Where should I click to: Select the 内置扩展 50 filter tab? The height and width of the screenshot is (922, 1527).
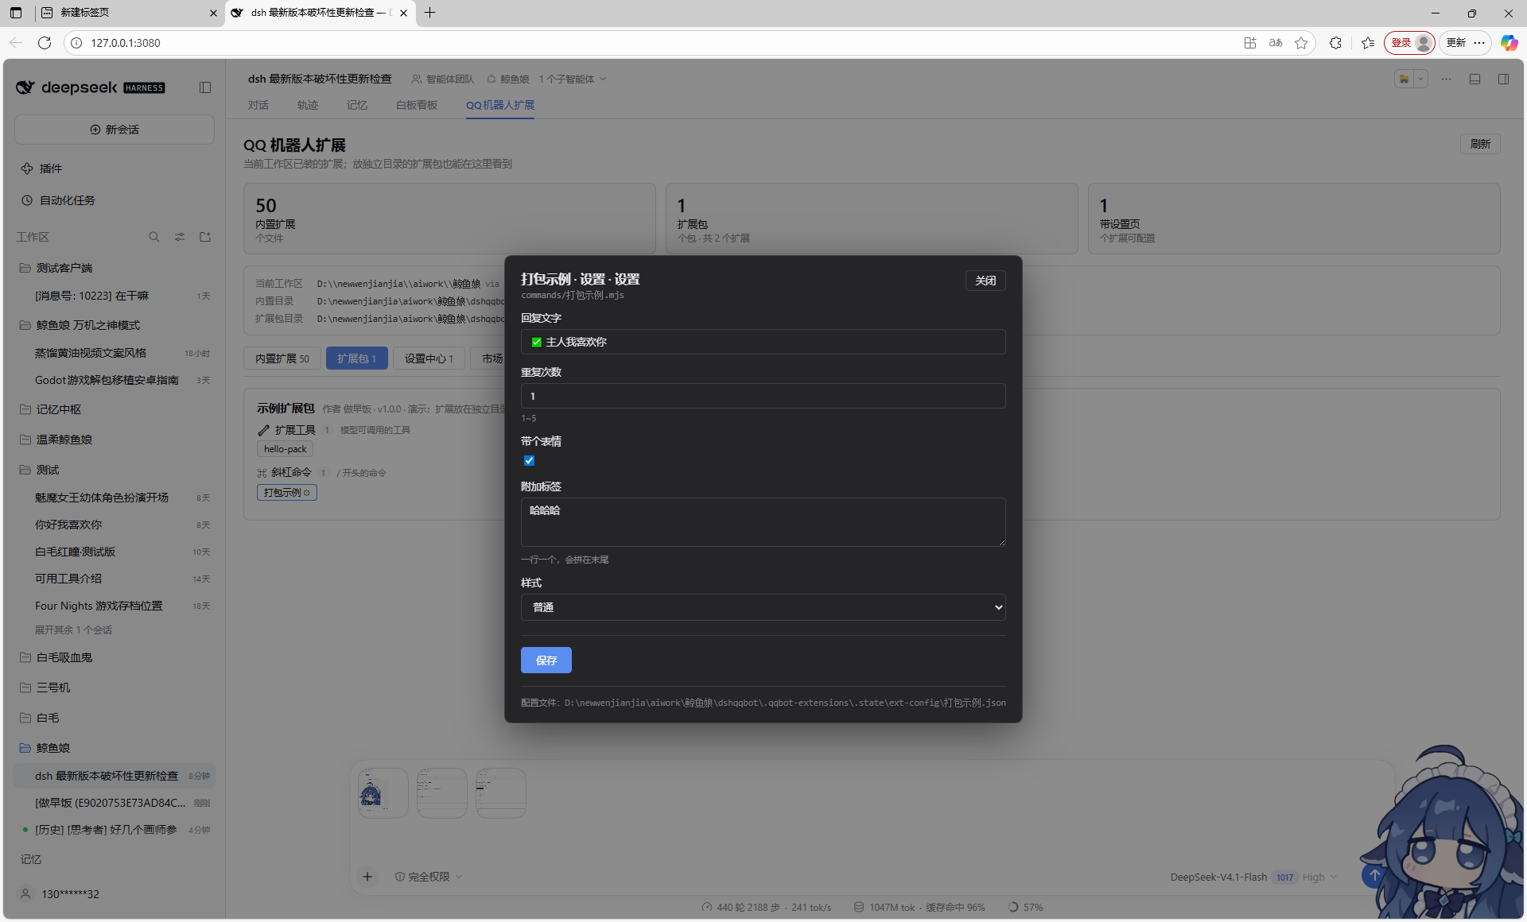tap(282, 358)
